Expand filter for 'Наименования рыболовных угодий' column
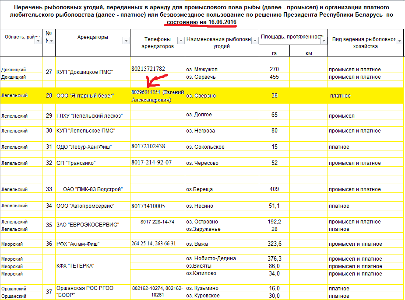The width and height of the screenshot is (405, 300). [x=255, y=40]
